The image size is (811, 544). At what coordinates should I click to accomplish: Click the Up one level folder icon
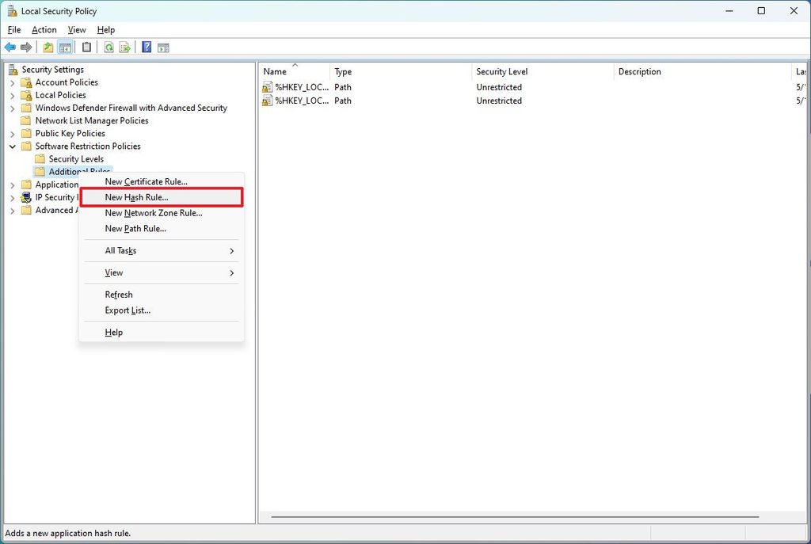pos(48,48)
